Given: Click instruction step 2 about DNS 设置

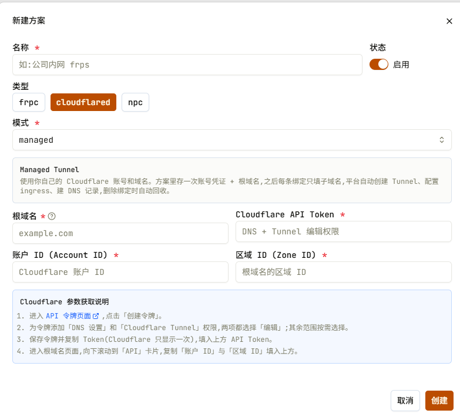Looking at the screenshot, I should (183, 328).
